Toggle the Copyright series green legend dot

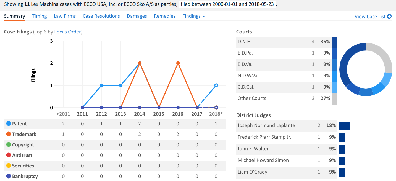pyautogui.click(x=8, y=145)
